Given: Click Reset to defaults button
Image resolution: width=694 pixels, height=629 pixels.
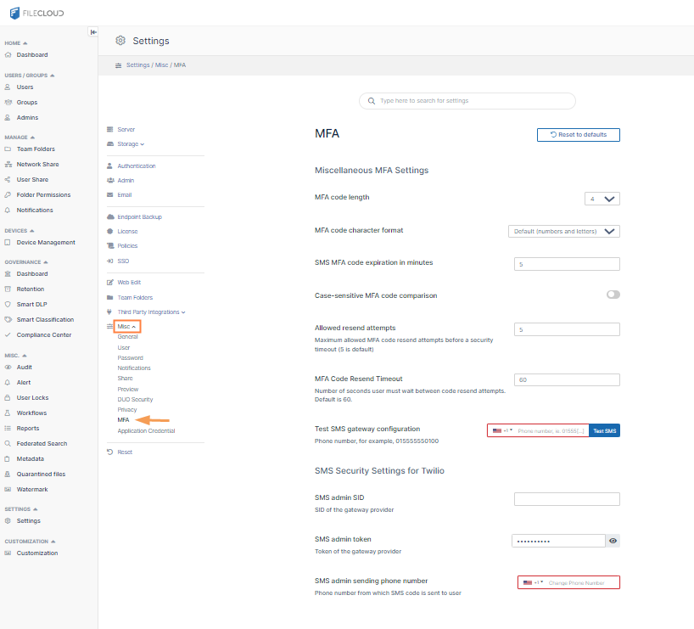Looking at the screenshot, I should coord(578,135).
